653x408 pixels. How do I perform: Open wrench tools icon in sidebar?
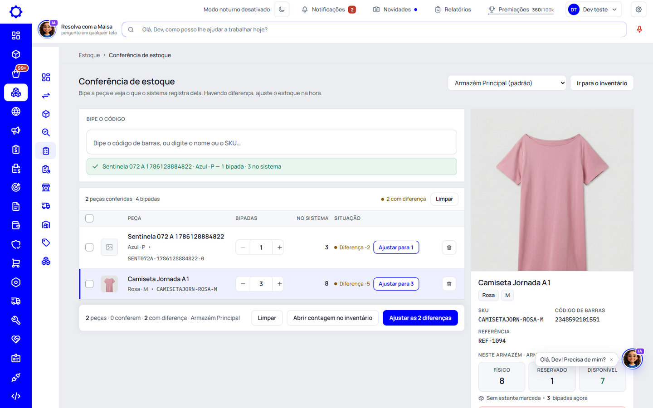16,321
